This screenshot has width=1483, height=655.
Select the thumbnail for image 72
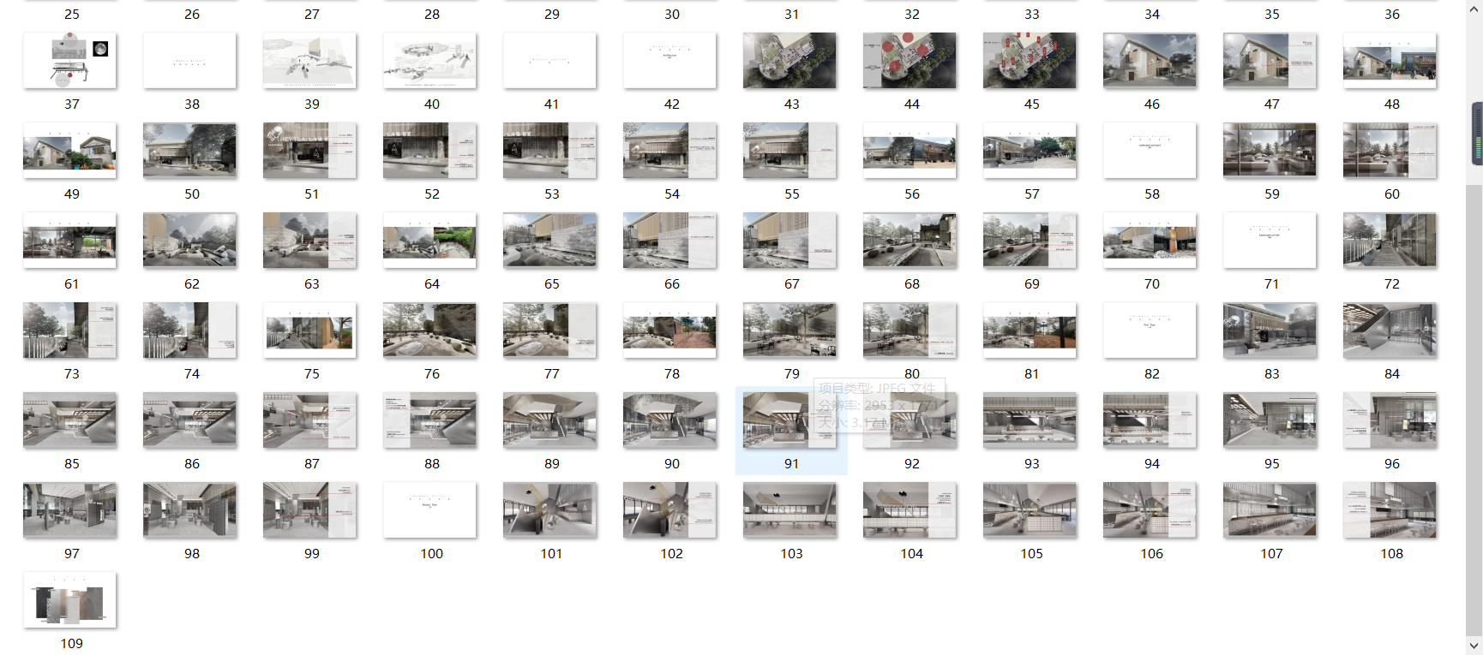(1390, 241)
